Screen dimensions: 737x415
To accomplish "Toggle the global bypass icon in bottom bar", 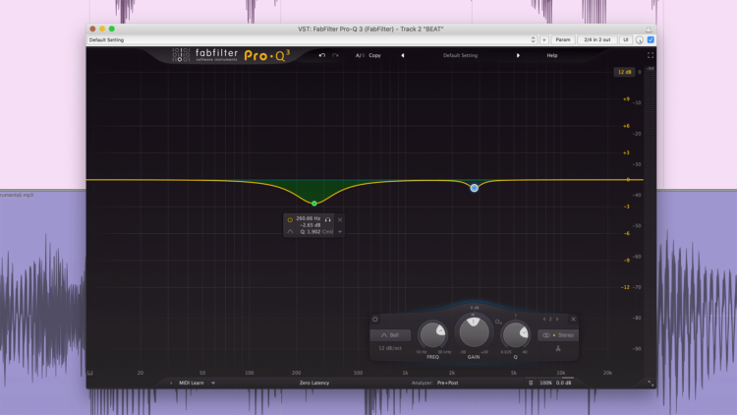I will tap(531, 383).
